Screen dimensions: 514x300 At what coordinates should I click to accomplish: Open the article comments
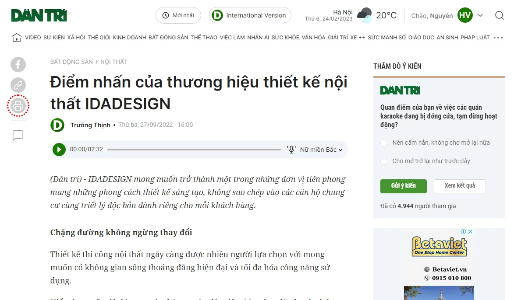pos(18,135)
